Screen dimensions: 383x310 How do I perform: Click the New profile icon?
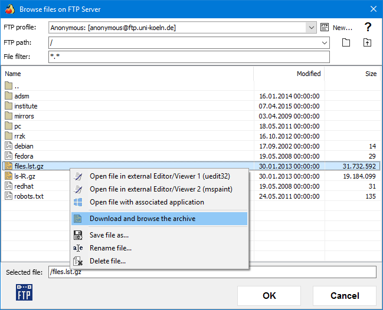click(x=325, y=27)
